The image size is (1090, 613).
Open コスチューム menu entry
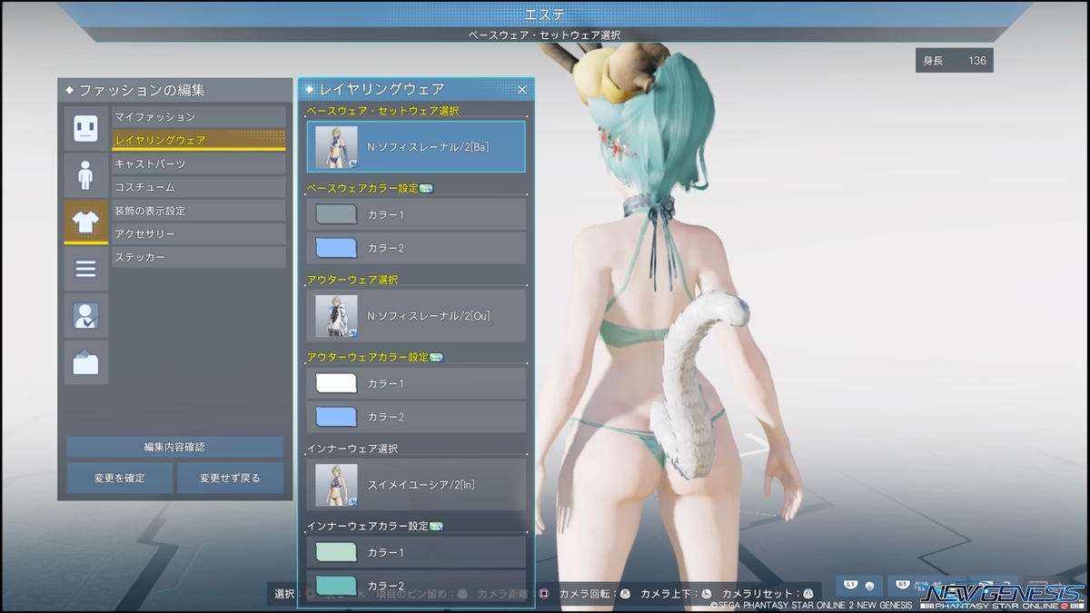[x=198, y=187]
